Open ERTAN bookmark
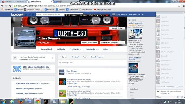The image size is (185, 104). point(18,10)
